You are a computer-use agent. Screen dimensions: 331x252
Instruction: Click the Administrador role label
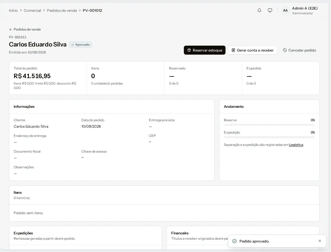tap(302, 13)
